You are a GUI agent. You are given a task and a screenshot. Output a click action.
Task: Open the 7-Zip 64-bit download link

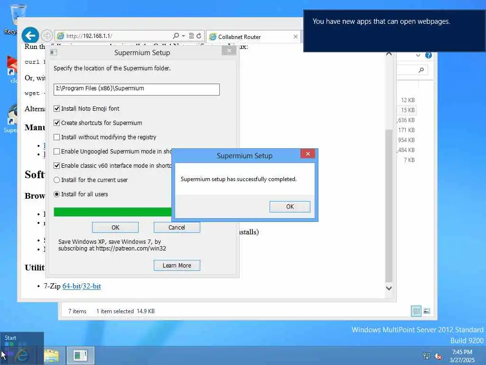[x=71, y=286]
